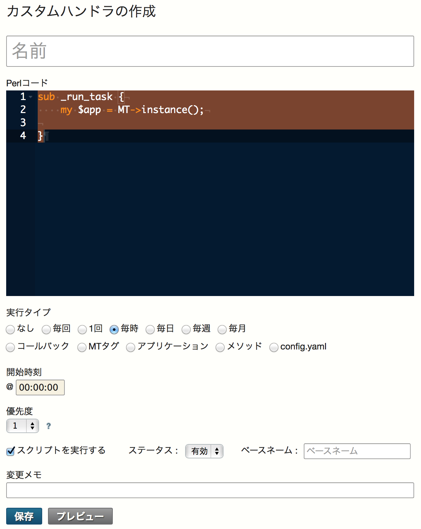This screenshot has height=529, width=421.
Task: Select the 毎回 execution type option
Action: coord(46,329)
